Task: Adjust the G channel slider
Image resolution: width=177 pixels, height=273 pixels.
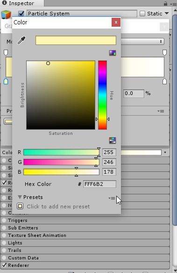Action: pyautogui.click(x=61, y=162)
